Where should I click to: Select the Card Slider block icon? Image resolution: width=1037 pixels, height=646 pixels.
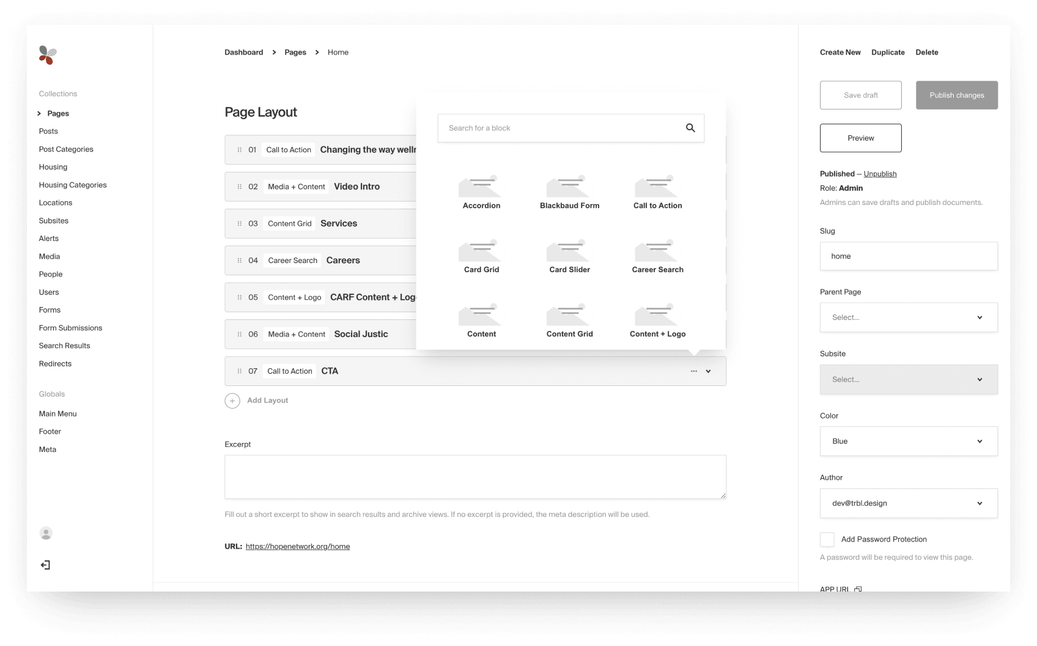[568, 250]
